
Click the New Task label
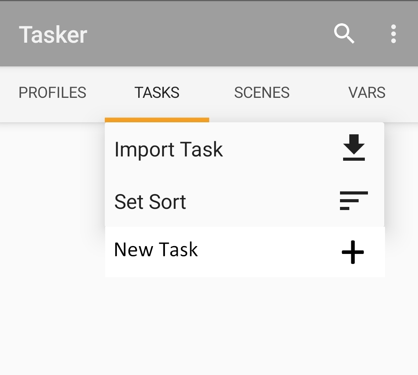[156, 250]
